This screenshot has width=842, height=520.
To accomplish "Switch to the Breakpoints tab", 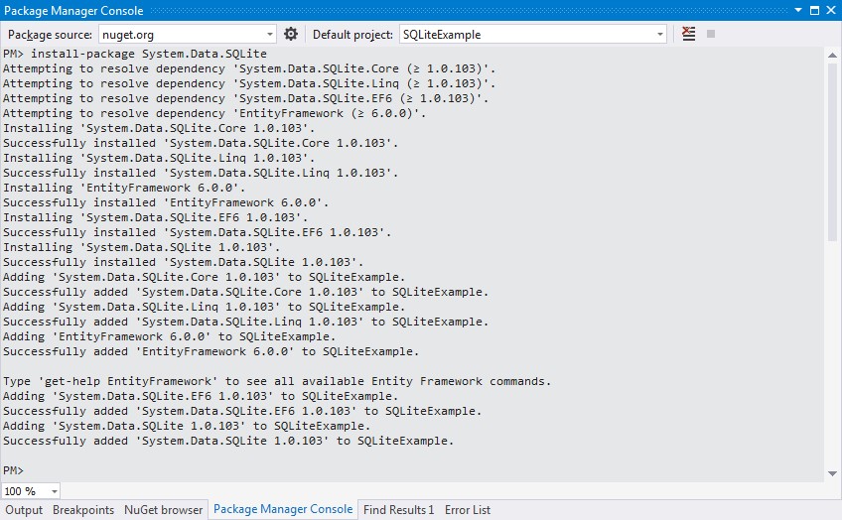I will pyautogui.click(x=83, y=510).
